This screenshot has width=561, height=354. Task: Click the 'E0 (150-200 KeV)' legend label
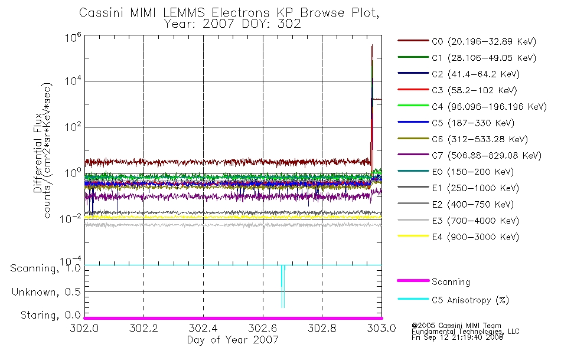(473, 172)
